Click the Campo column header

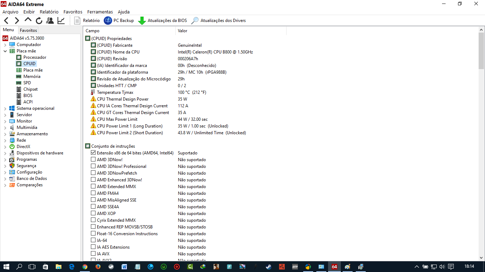(x=130, y=31)
